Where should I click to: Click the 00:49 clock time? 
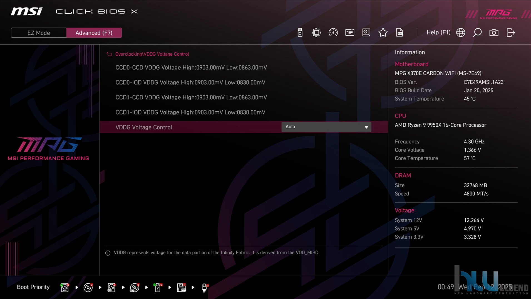(x=446, y=287)
